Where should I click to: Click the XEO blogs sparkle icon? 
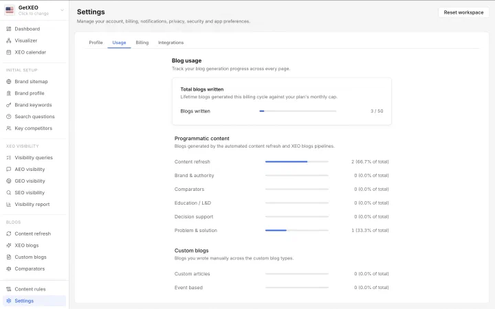(8, 245)
